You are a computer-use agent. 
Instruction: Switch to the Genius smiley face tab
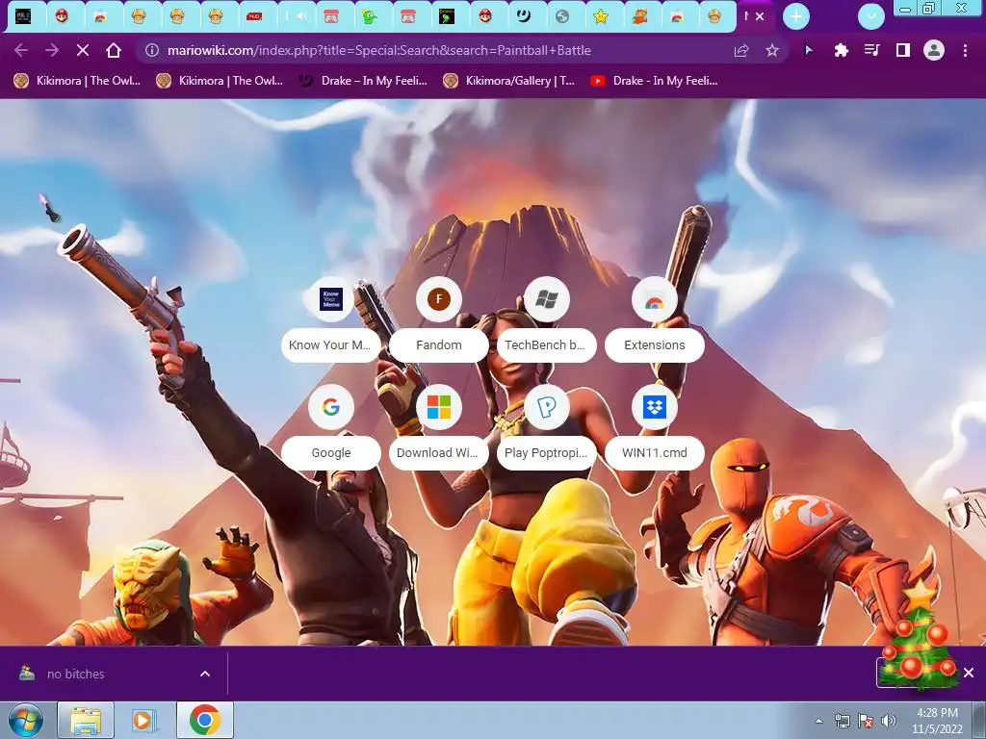pos(523,17)
